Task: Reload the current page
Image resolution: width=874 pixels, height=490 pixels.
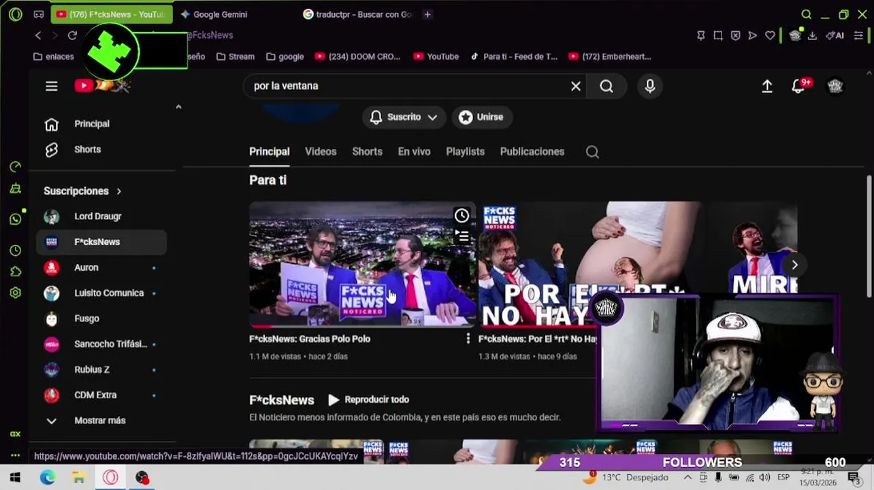Action: [72, 35]
